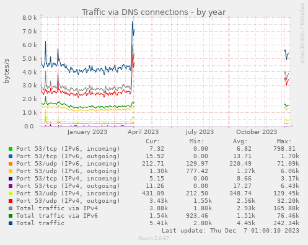The image size is (308, 245).
Task: Click the '5.0 k' y-axis tick label
Action: tap(30, 59)
